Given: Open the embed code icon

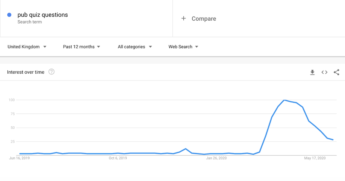Looking at the screenshot, I should coord(324,72).
